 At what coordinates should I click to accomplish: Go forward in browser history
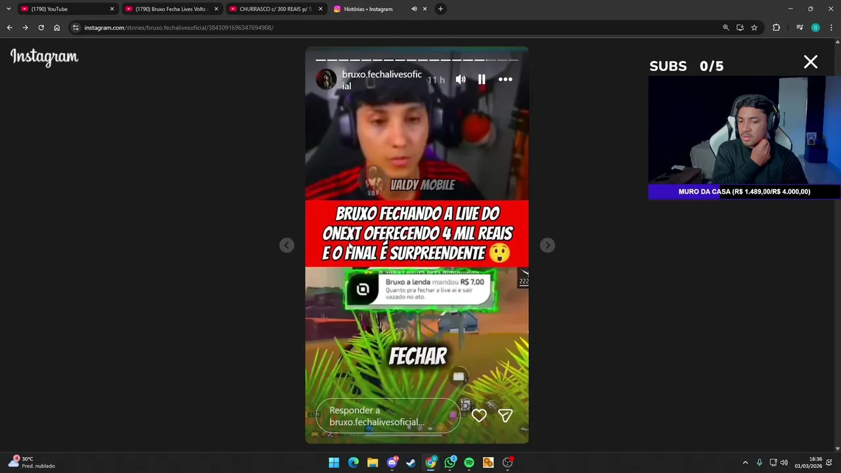(25, 28)
